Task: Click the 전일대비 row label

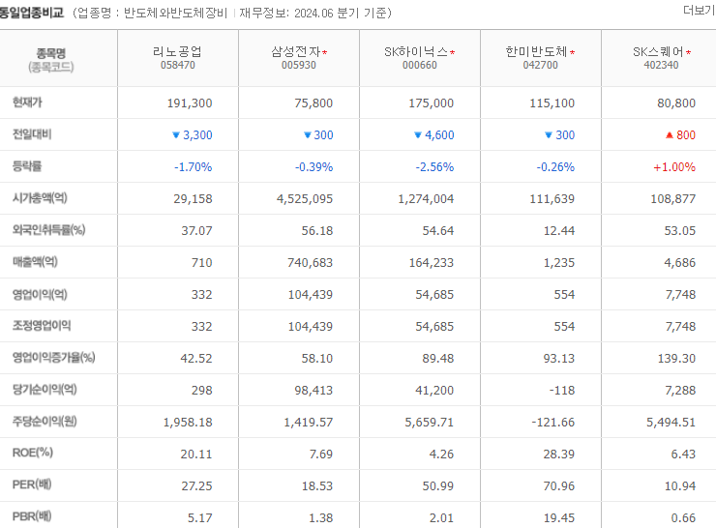Action: (32, 134)
